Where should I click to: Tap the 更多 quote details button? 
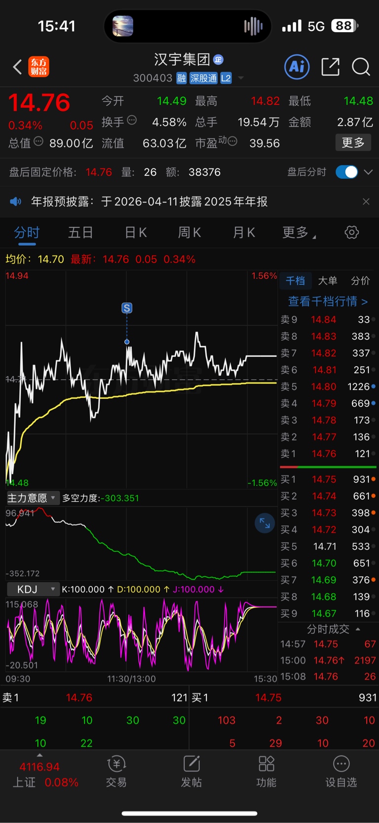(353, 143)
